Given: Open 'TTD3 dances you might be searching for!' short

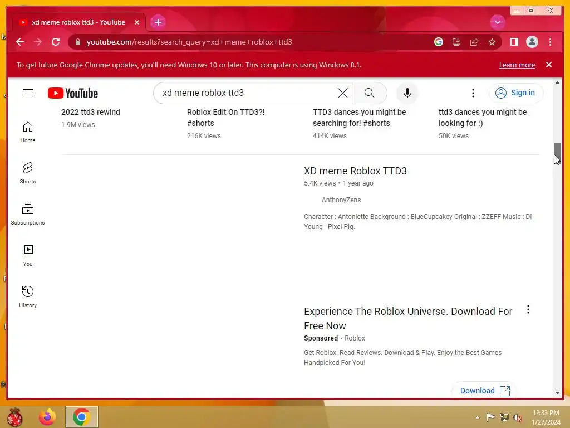Looking at the screenshot, I should pyautogui.click(x=359, y=118).
